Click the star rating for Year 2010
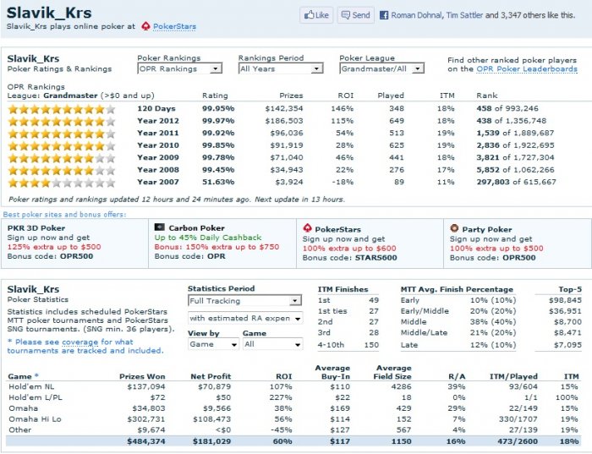 tap(62, 146)
